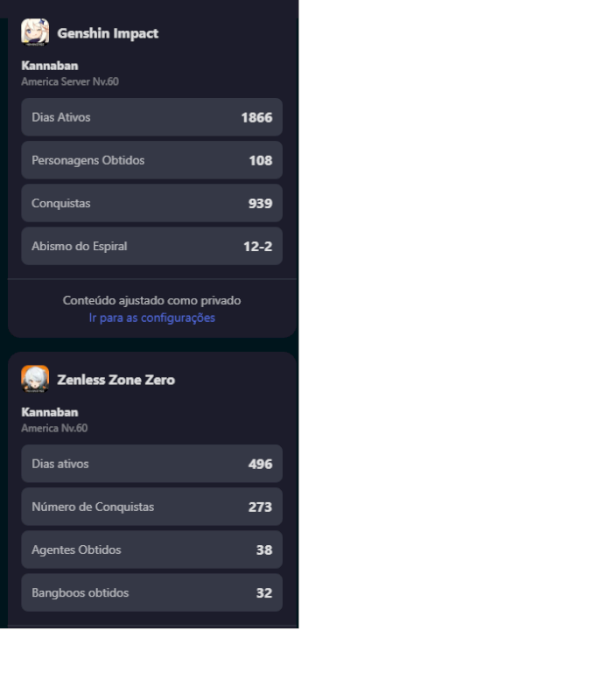Open the Abismo do Espiral stat row

point(151,246)
